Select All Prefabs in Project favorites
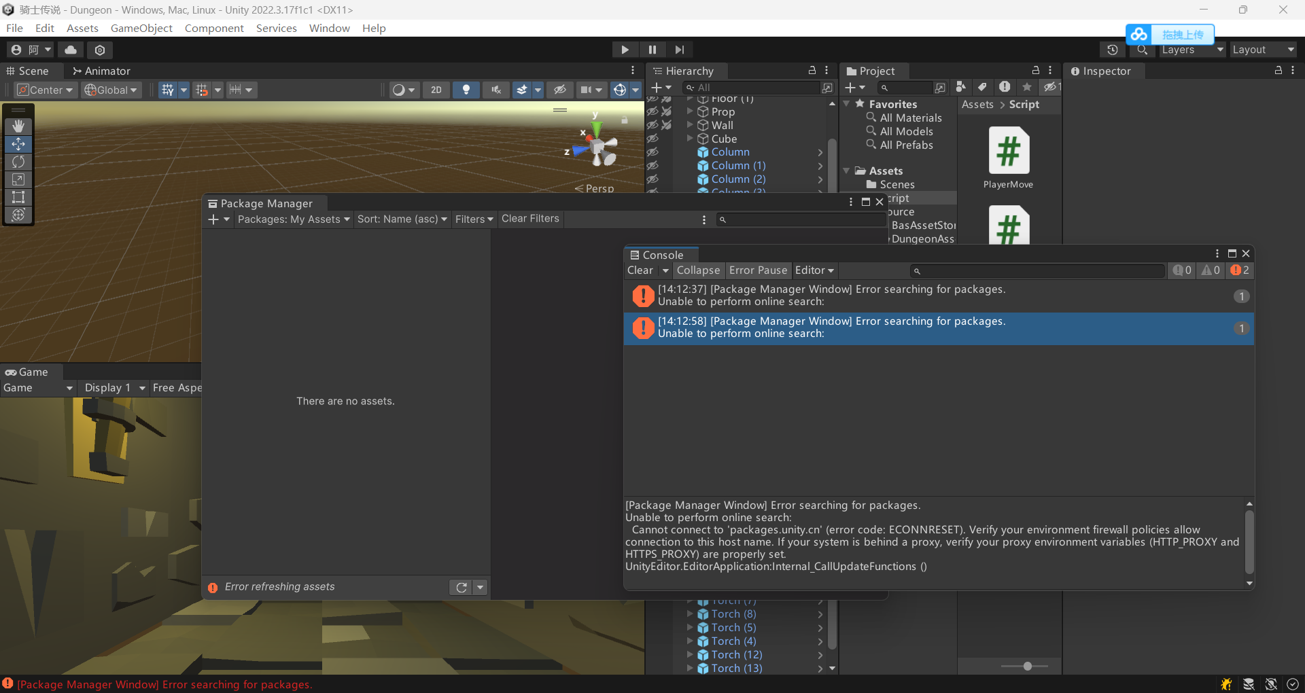The height and width of the screenshot is (693, 1305). tap(906, 145)
